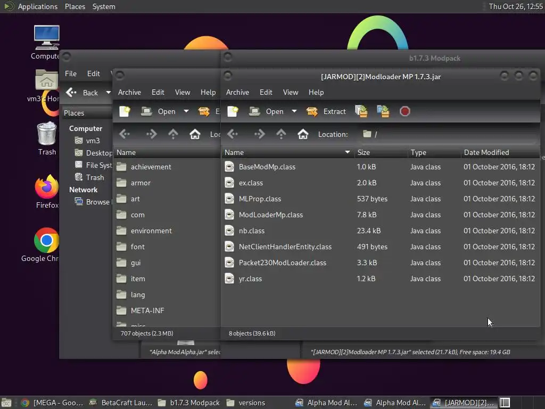Open File menu in file manager window
The height and width of the screenshot is (409, 545).
pyautogui.click(x=71, y=73)
